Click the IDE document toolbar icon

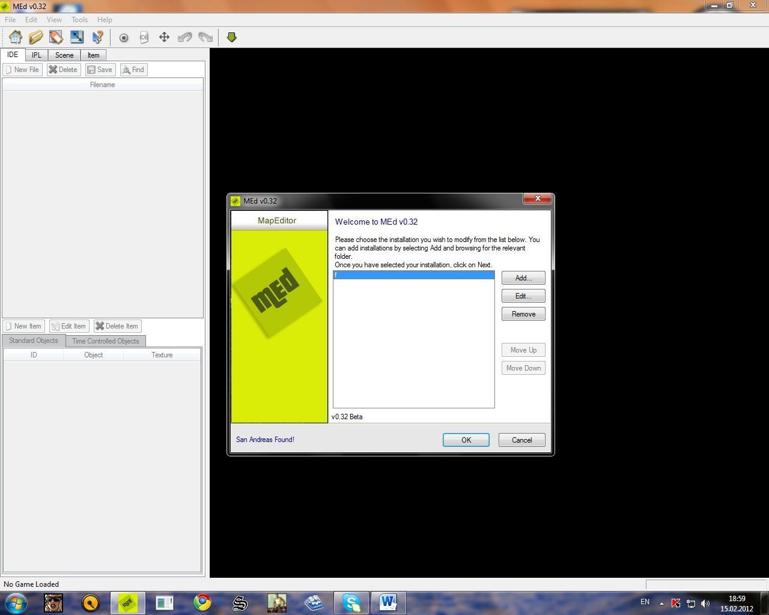[x=144, y=37]
